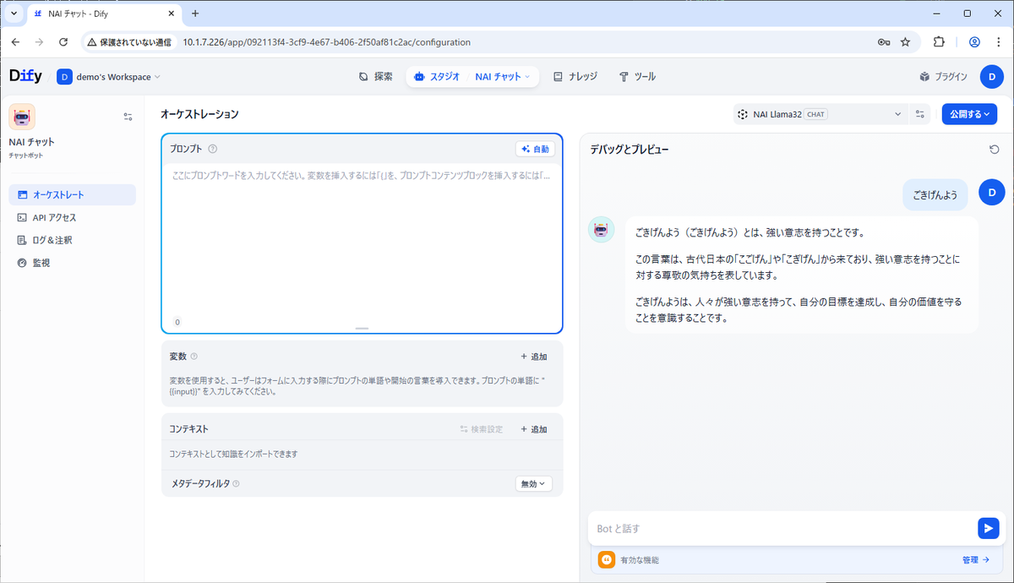
Task: Click the bot avatar in chat preview
Action: [x=602, y=229]
